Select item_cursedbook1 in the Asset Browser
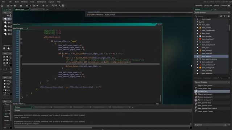 [208, 30]
